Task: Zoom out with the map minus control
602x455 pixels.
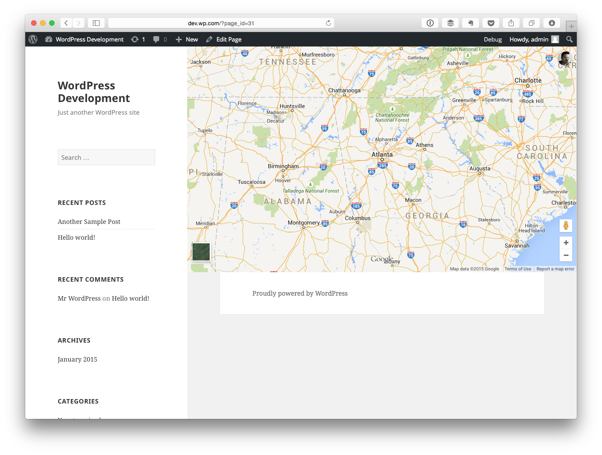Action: pyautogui.click(x=566, y=255)
